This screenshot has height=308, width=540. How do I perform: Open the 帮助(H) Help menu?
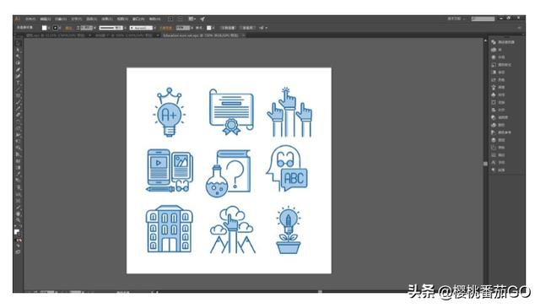pyautogui.click(x=154, y=19)
